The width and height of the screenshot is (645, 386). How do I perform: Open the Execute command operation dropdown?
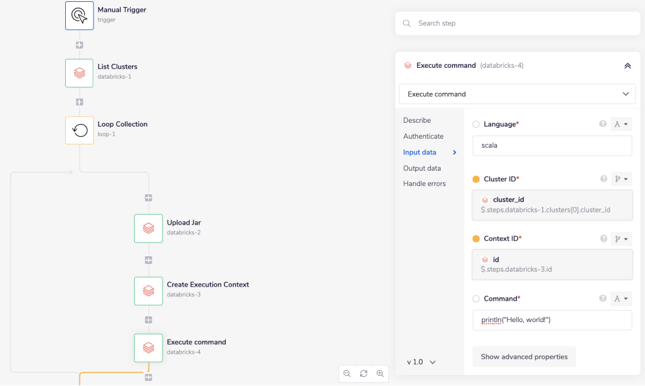tap(517, 94)
